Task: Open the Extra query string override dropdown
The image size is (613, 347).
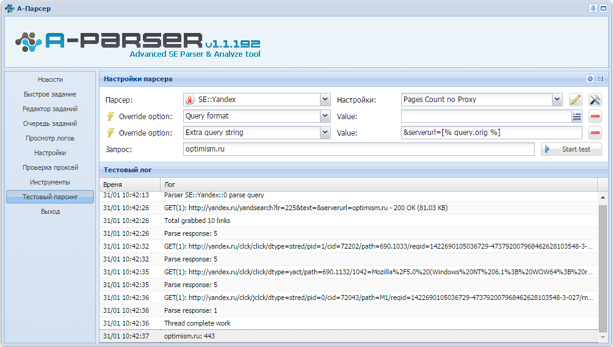Action: pyautogui.click(x=325, y=133)
